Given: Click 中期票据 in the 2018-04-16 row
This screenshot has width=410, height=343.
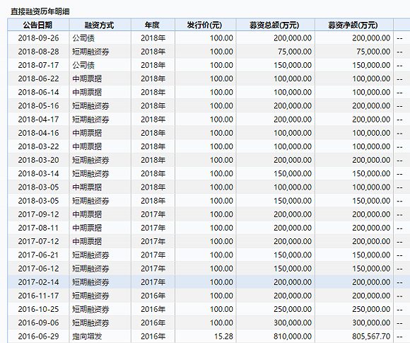Looking at the screenshot, I should click(x=87, y=133).
